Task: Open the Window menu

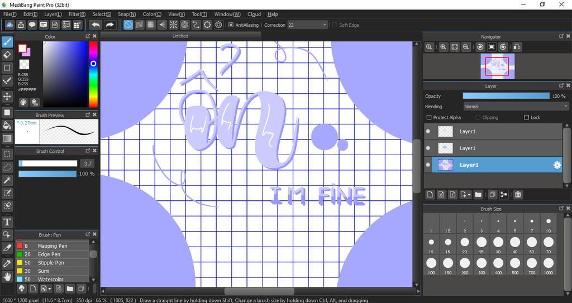Action: click(x=227, y=14)
